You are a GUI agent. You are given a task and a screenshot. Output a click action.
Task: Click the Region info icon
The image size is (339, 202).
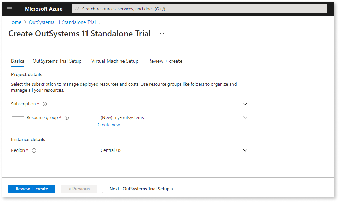(34, 150)
